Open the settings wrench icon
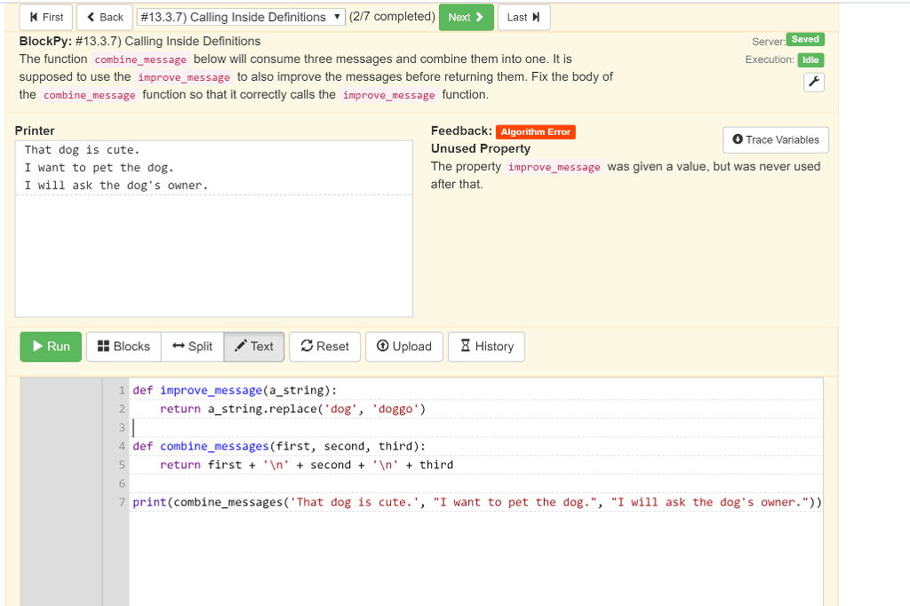The width and height of the screenshot is (910, 606). pos(813,82)
